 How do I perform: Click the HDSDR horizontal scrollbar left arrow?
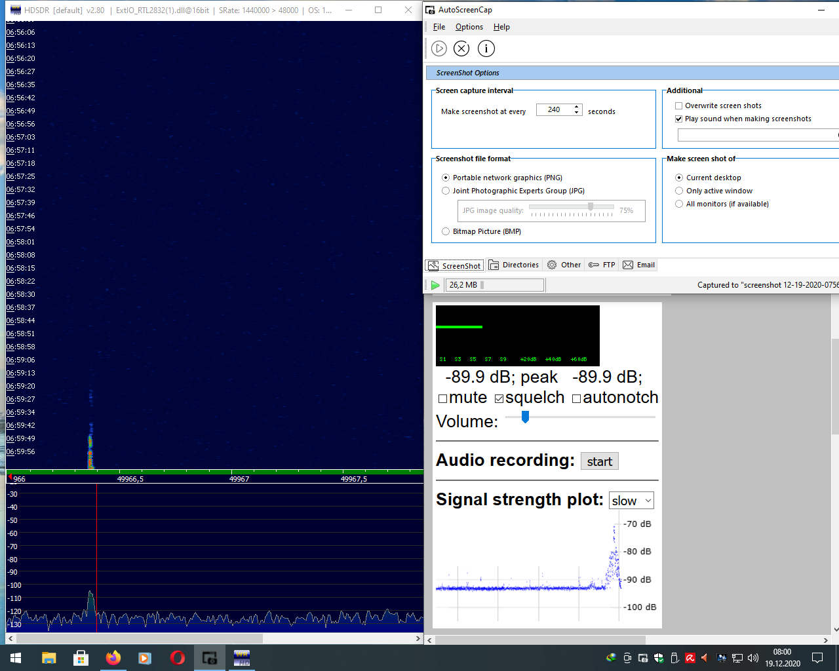pyautogui.click(x=10, y=638)
